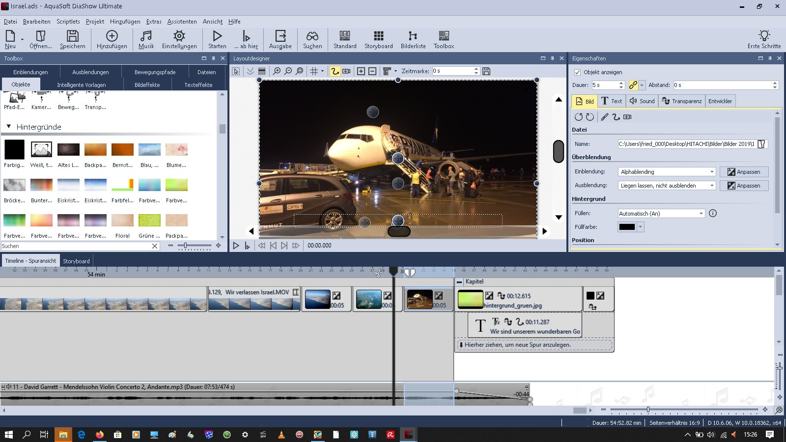
Task: Open the Füllen Automatisch dropdown
Action: pos(701,214)
